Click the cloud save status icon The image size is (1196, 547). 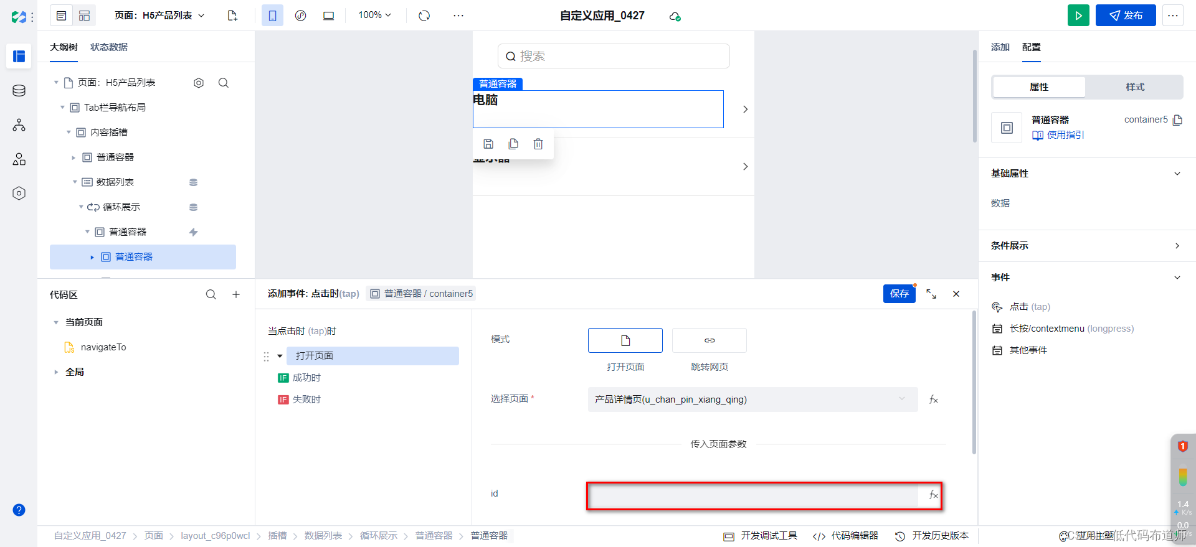(675, 16)
